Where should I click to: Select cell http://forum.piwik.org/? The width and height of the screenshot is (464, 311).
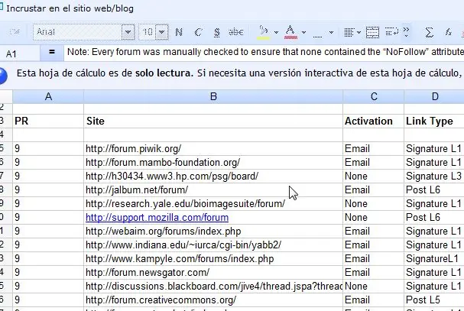[213, 148]
